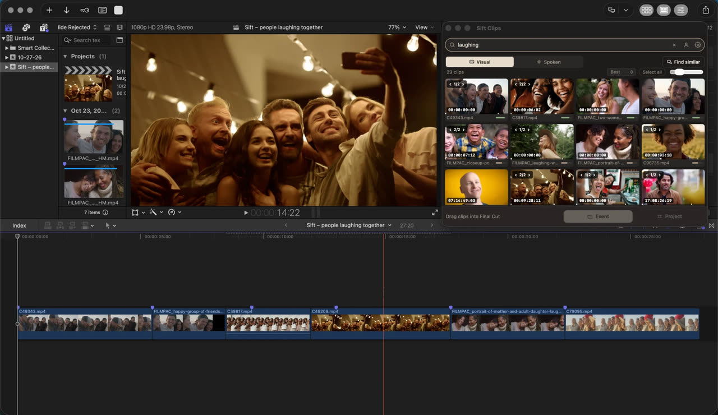This screenshot has width=718, height=415.
Task: Click the Select all button
Action: [652, 72]
